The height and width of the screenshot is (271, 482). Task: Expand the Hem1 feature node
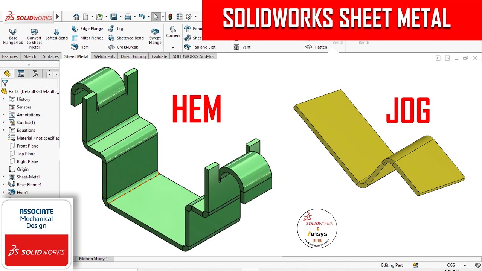pyautogui.click(x=3, y=192)
